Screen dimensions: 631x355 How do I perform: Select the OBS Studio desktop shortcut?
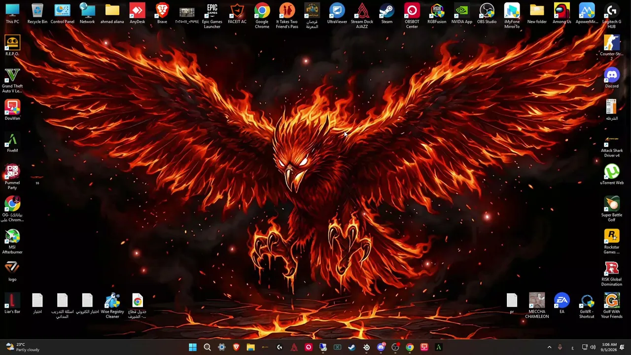pyautogui.click(x=487, y=14)
